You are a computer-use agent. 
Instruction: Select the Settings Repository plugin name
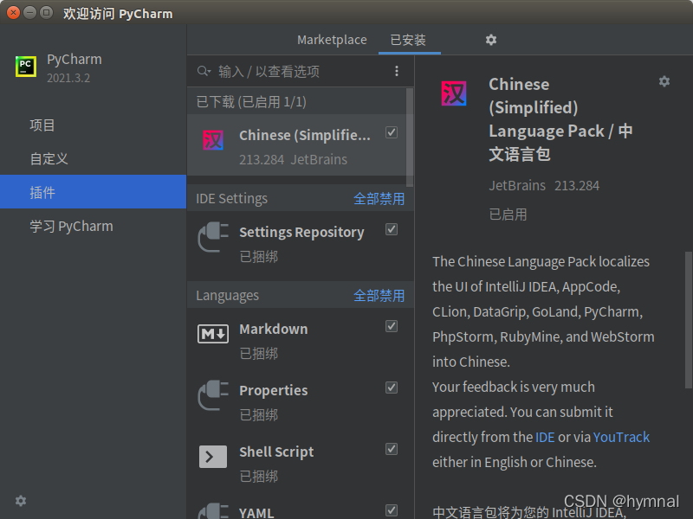pyautogui.click(x=301, y=232)
